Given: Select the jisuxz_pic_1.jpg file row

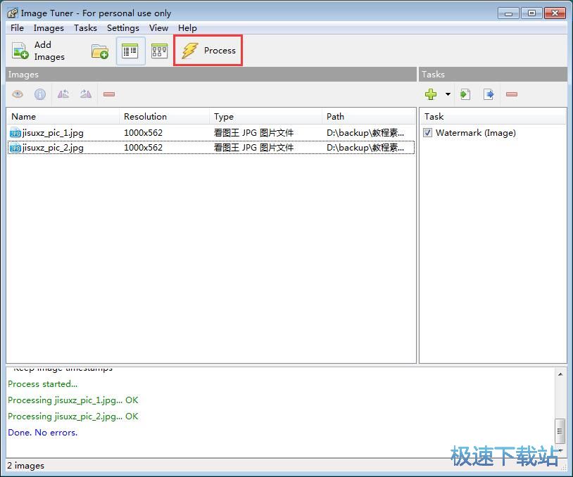Looking at the screenshot, I should pos(211,132).
